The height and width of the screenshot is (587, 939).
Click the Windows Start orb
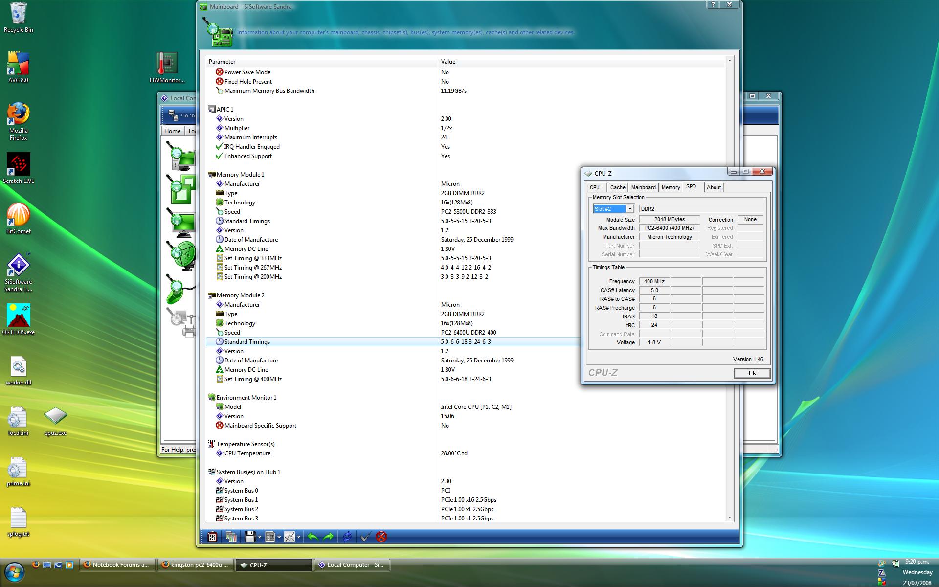tap(14, 572)
